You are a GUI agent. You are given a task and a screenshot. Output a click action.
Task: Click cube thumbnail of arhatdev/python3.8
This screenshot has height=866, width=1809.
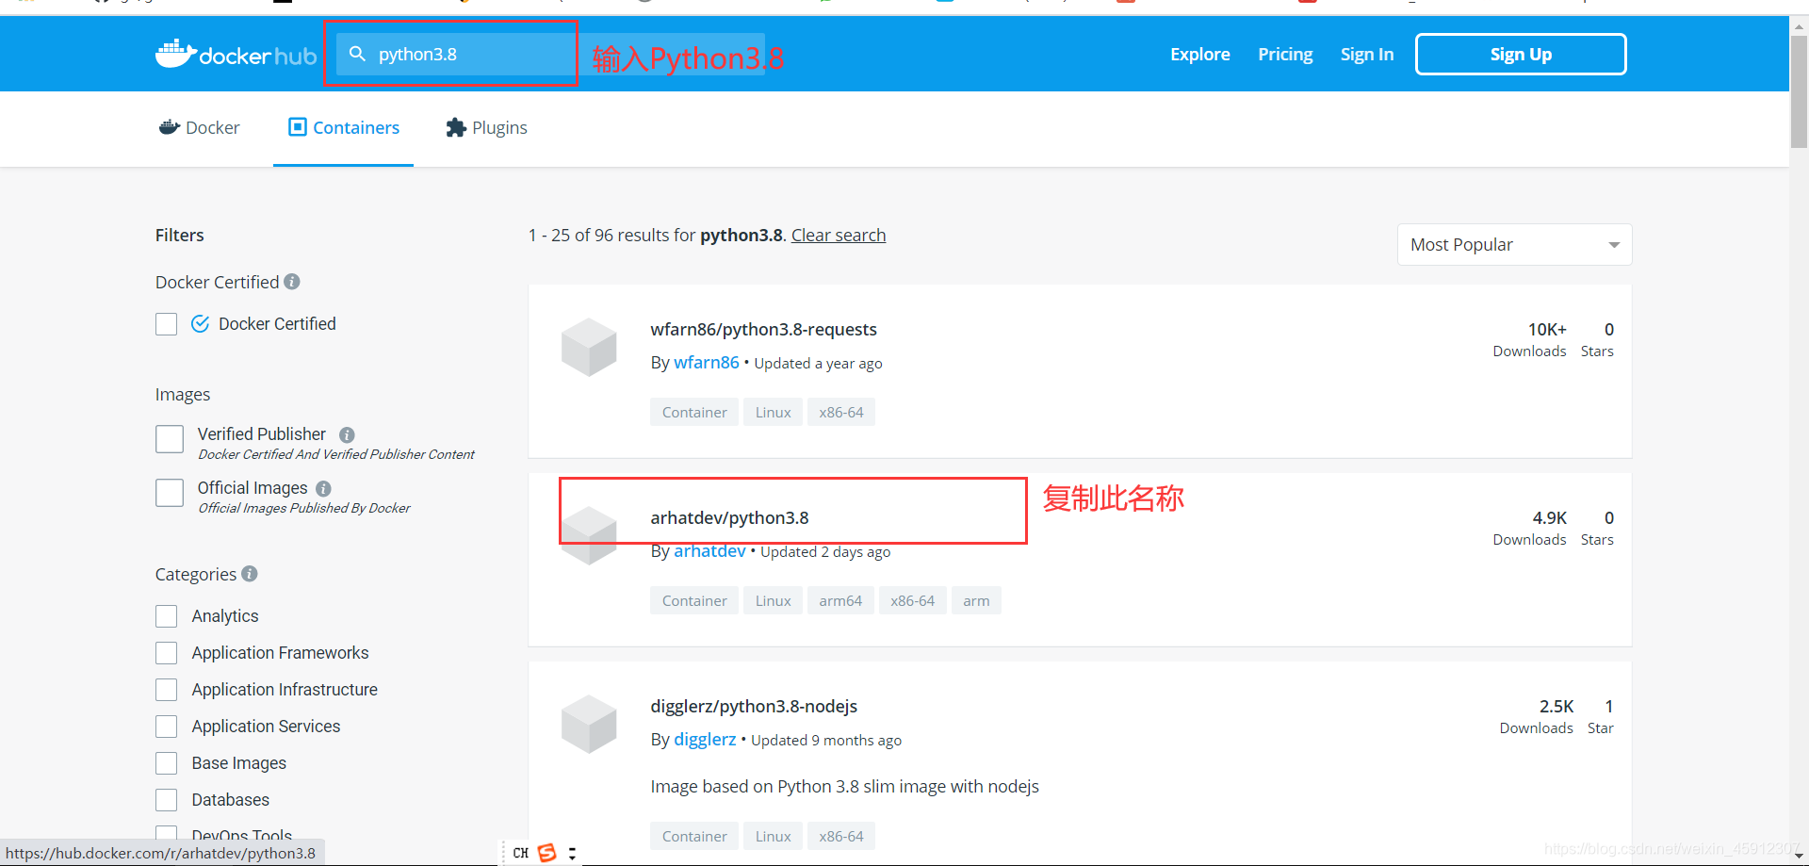(x=589, y=535)
